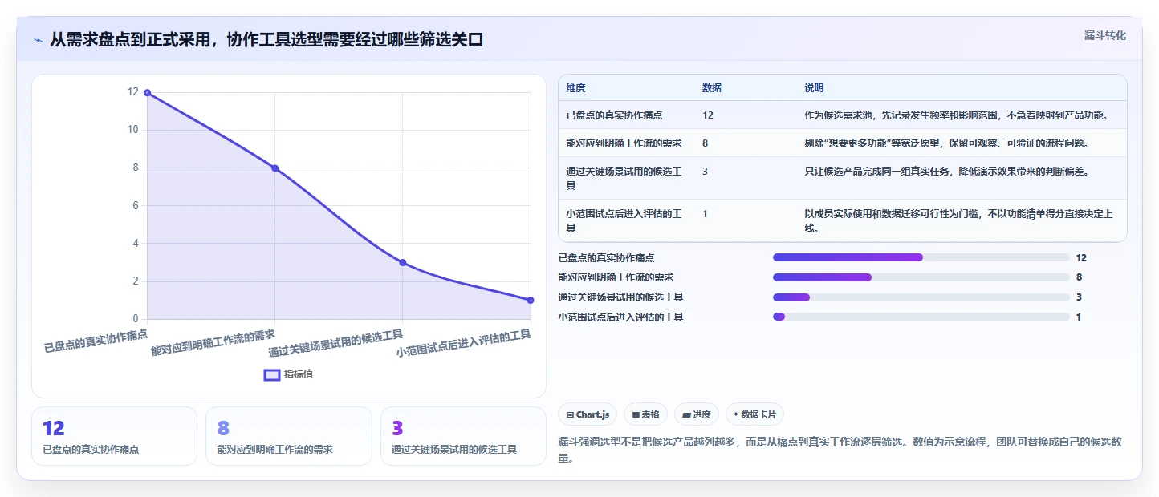Image resolution: width=1159 pixels, height=497 pixels.
Task: Click progress bar for 小范围试点后进入评估的工具
Action: coord(921,317)
